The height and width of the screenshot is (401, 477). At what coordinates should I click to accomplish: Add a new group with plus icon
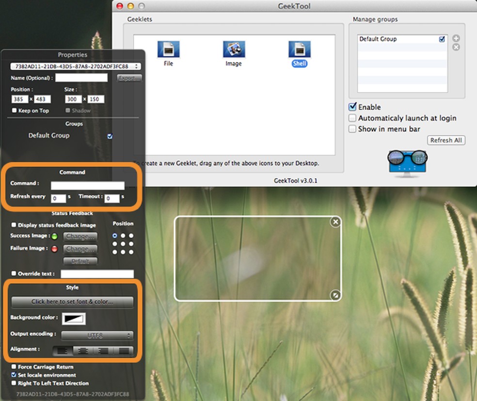point(456,38)
